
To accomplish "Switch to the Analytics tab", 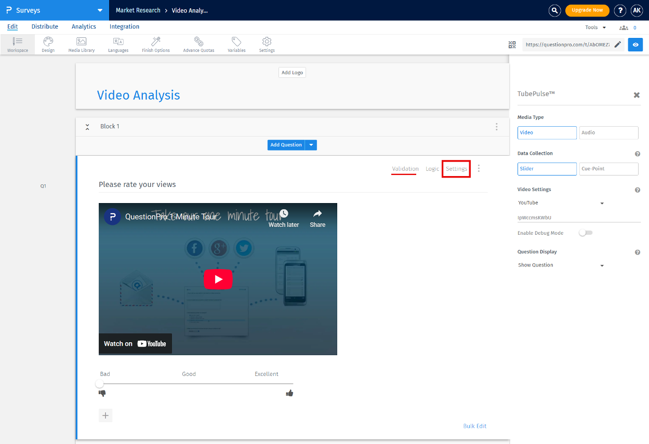I will point(84,26).
